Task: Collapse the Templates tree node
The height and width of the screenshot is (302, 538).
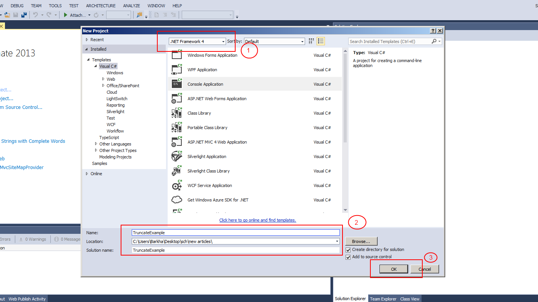Action: pos(89,60)
